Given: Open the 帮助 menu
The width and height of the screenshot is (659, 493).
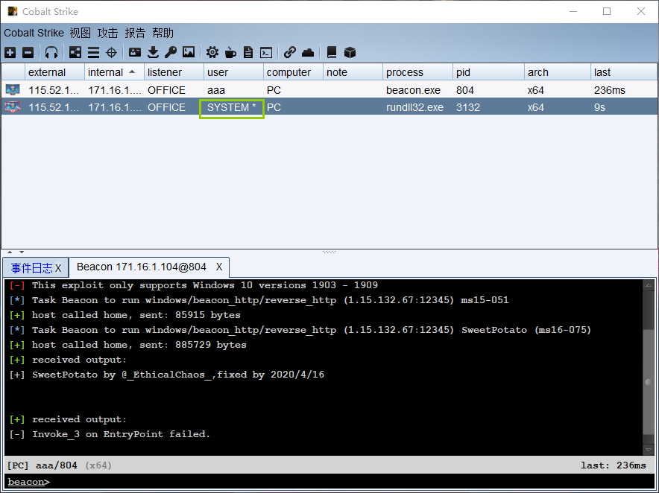Looking at the screenshot, I should point(163,33).
